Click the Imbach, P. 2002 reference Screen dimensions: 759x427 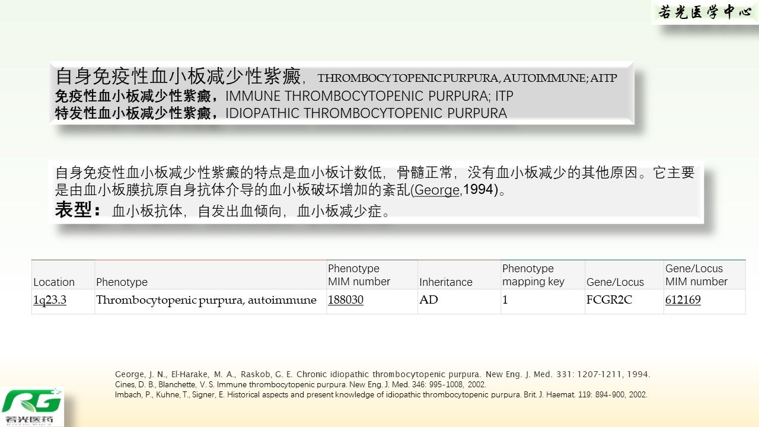point(381,394)
